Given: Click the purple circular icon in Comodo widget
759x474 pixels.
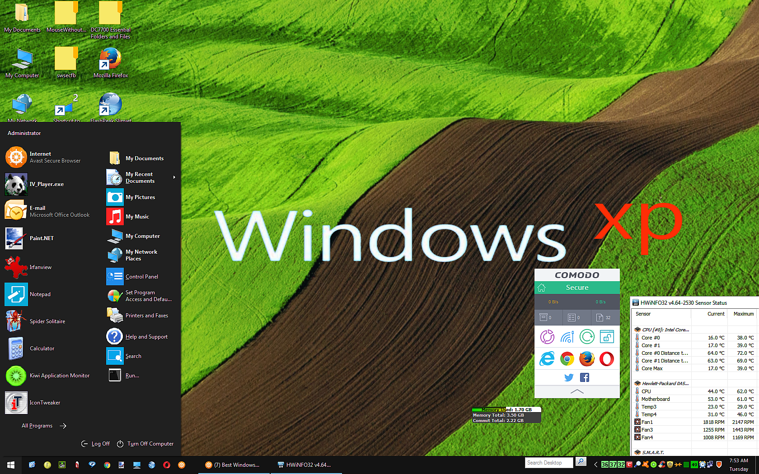Looking at the screenshot, I should point(547,337).
